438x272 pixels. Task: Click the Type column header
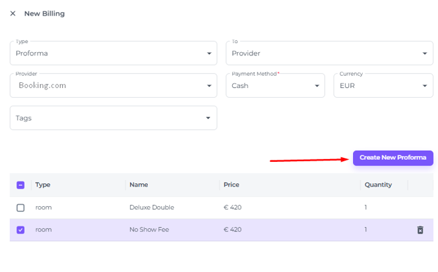[43, 185]
